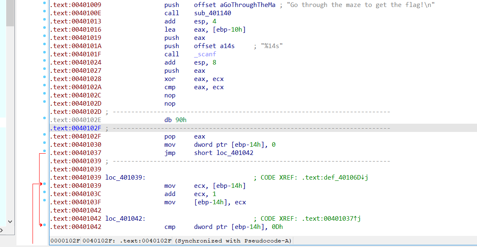477x247 pixels.
Task: Toggle breakpoint dot at xor eax, ecx line
Action: click(44, 77)
